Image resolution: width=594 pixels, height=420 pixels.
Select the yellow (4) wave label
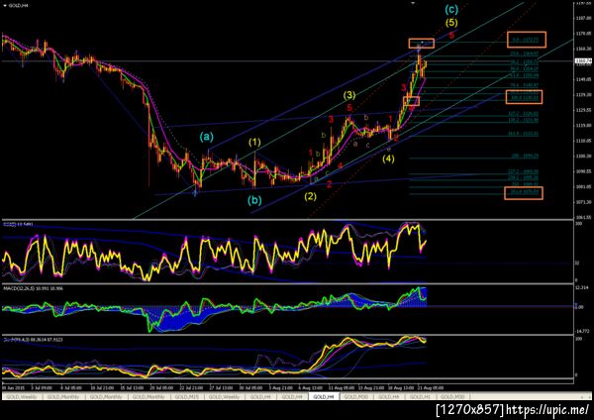tap(388, 158)
